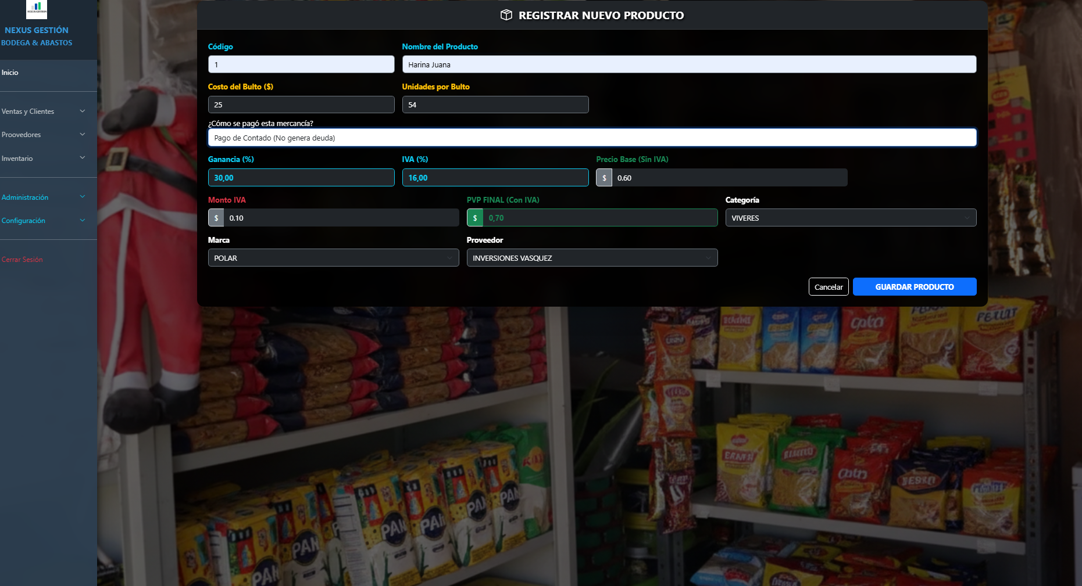This screenshot has height=586, width=1082.
Task: Click the Nexus Gestión logo icon
Action: pos(37,9)
